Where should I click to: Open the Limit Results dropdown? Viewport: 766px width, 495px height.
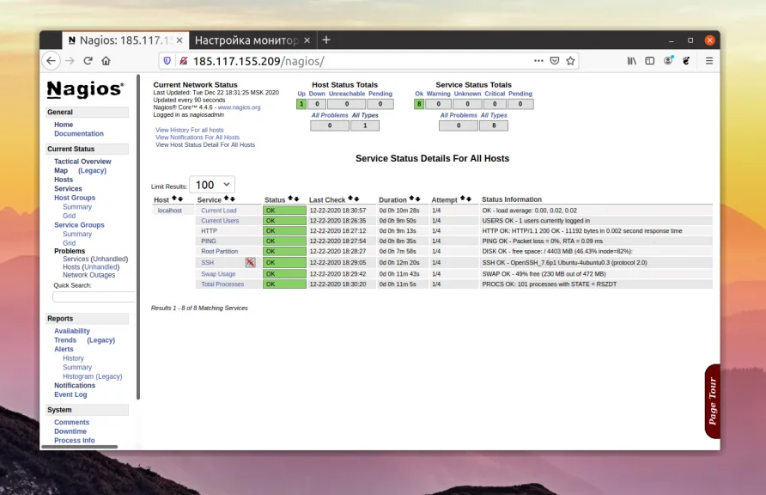pyautogui.click(x=211, y=185)
